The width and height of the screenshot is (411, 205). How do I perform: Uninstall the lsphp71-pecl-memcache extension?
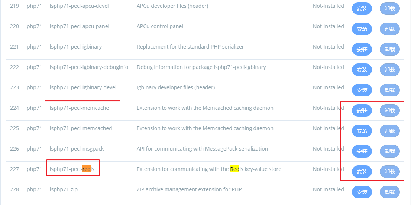coord(390,110)
